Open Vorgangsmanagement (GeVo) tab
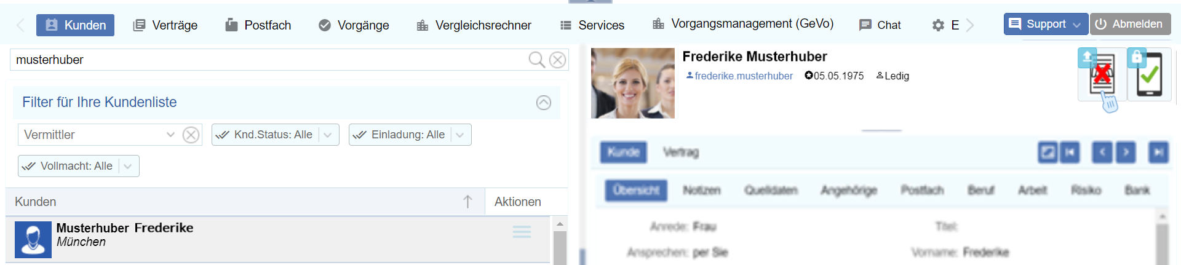Screen dimensions: 1181x265 click(742, 24)
